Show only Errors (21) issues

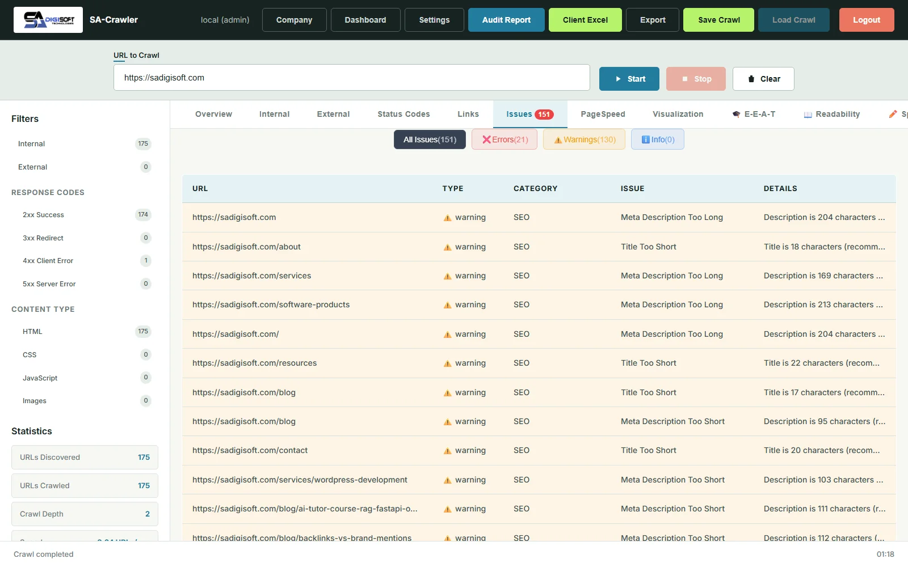click(x=505, y=139)
